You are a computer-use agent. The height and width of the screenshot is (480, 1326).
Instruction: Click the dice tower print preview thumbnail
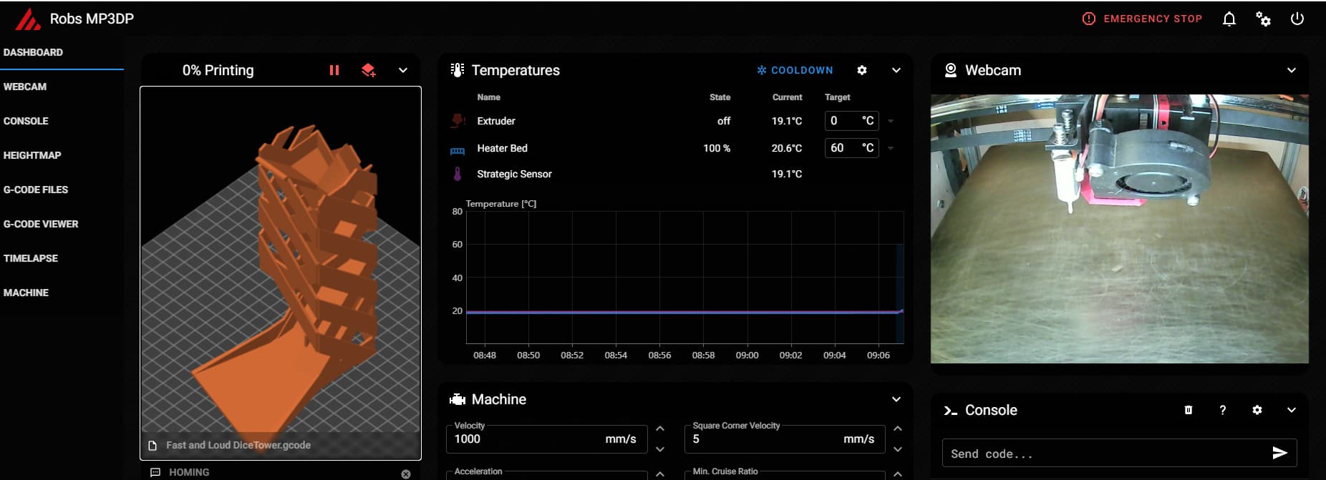pos(281,273)
